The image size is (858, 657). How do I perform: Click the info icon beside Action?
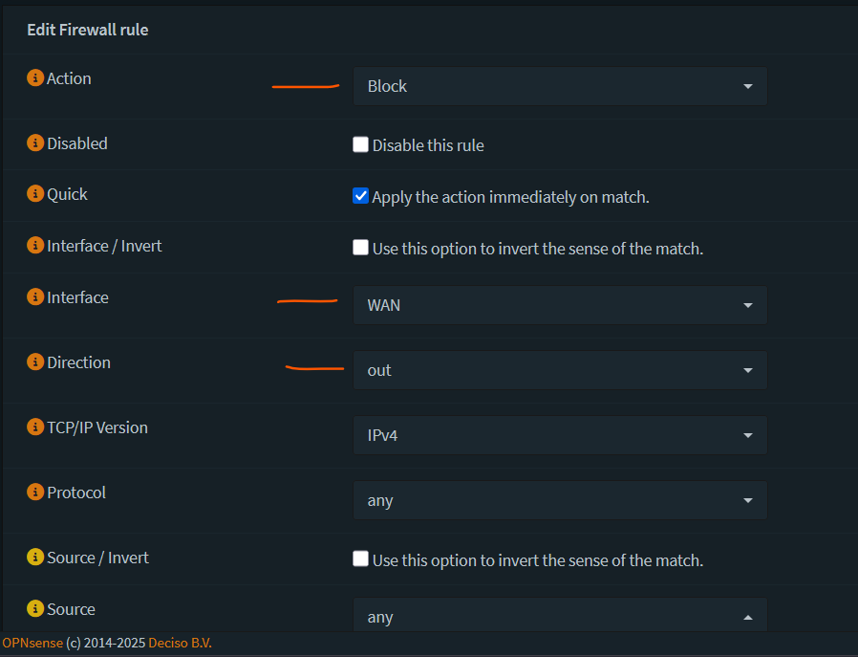35,78
